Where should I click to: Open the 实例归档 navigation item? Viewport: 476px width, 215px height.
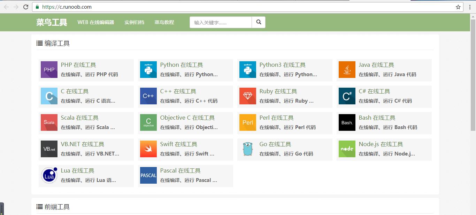tap(134, 22)
